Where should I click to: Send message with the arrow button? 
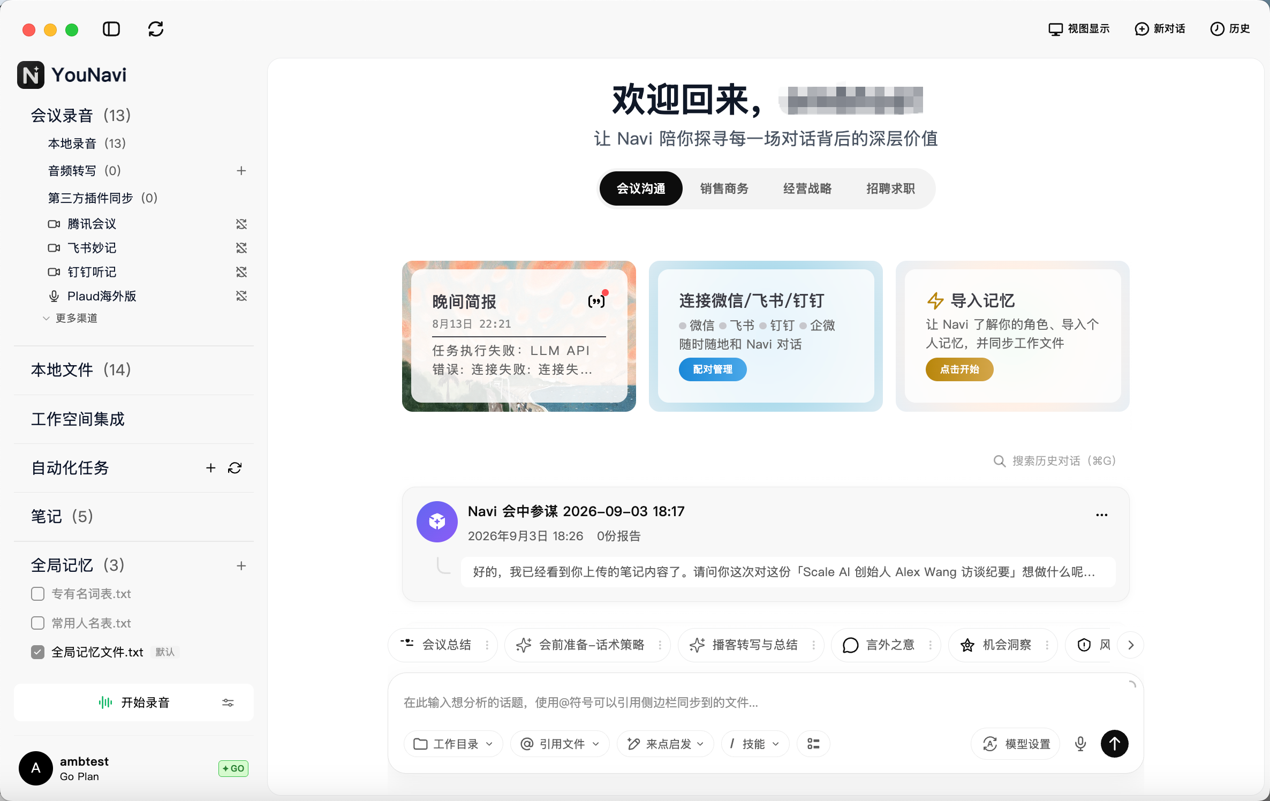[x=1115, y=744]
